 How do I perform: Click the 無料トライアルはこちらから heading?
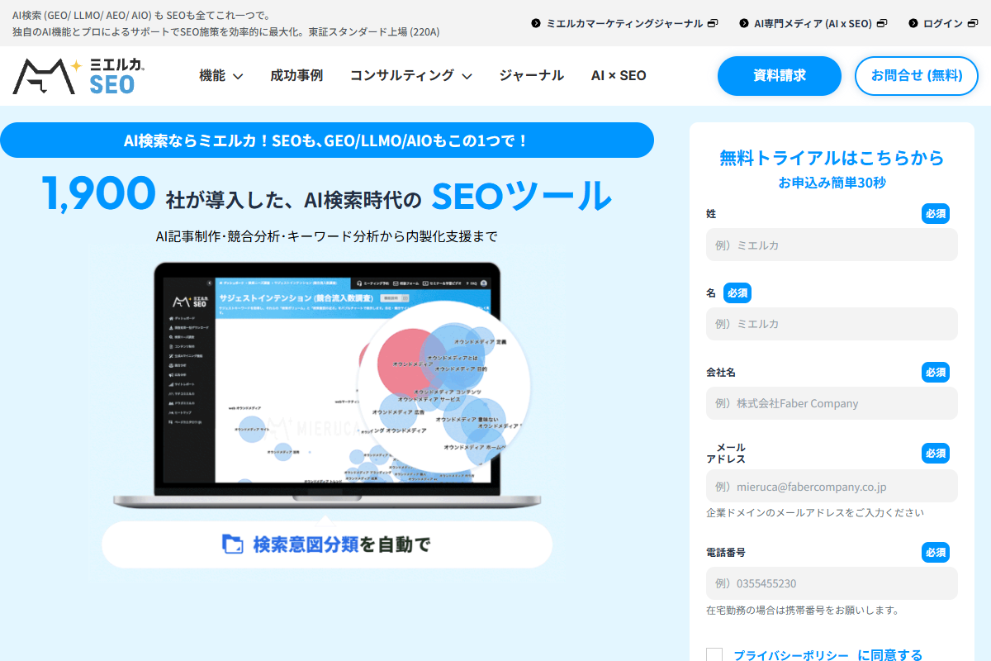pyautogui.click(x=832, y=158)
